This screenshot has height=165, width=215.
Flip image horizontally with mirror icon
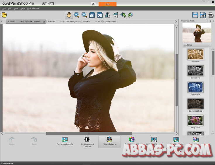[107, 15]
